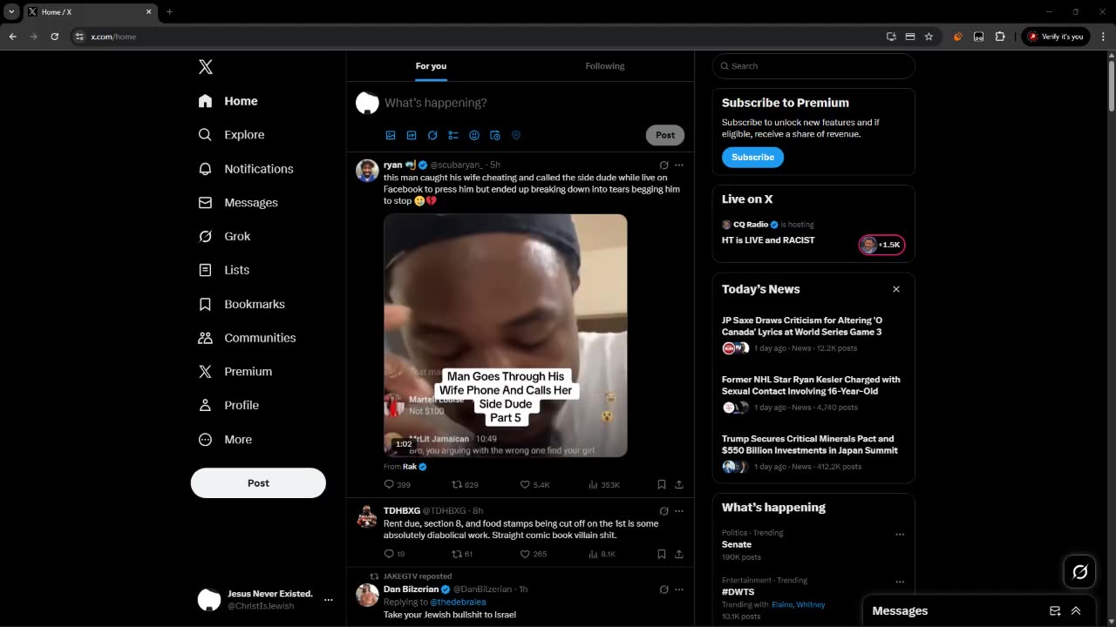Click the X logo in sidebar
This screenshot has height=627, width=1116.
pyautogui.click(x=205, y=67)
